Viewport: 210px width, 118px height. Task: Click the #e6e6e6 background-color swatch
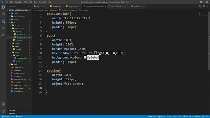point(85,57)
